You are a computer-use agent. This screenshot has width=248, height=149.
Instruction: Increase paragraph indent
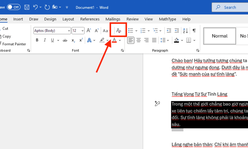[177, 31]
